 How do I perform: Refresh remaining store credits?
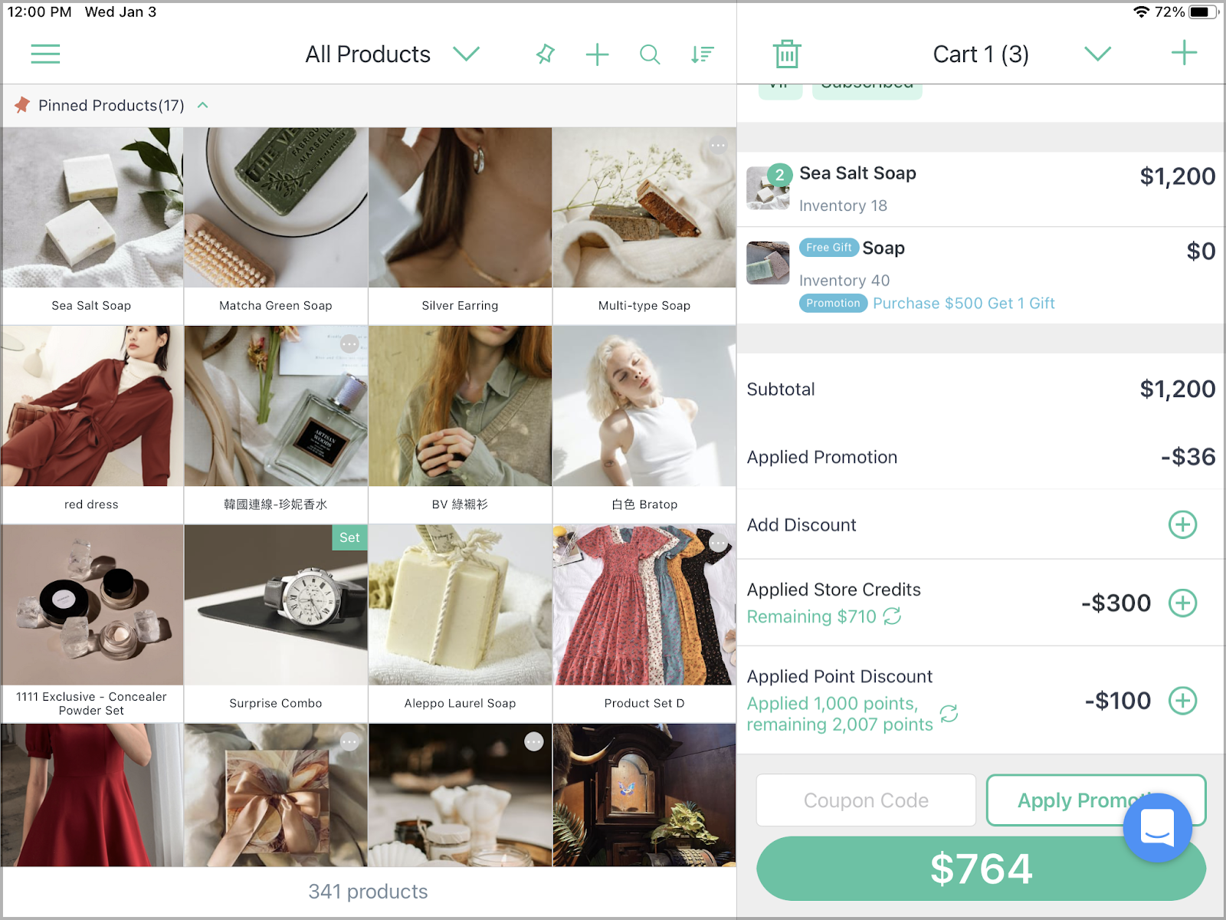point(892,616)
